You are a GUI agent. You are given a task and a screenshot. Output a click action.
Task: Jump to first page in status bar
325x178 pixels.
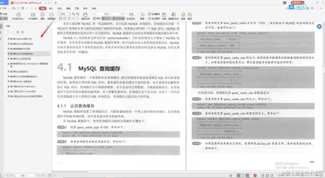(7, 175)
